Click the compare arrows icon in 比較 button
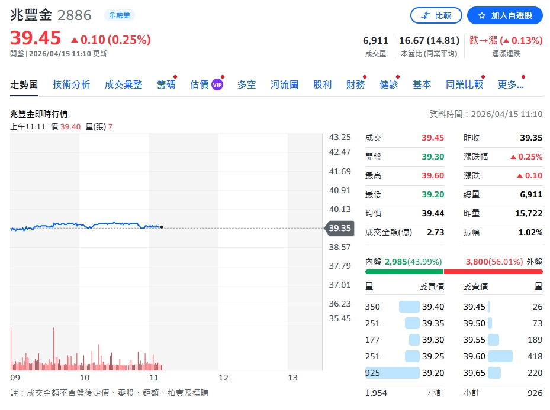 coord(424,15)
